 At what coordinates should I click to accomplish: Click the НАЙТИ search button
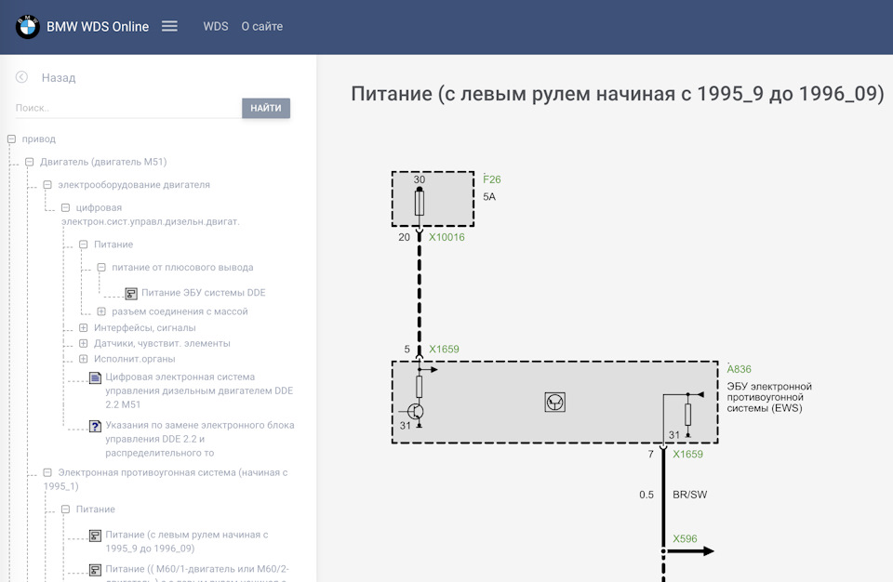[266, 108]
